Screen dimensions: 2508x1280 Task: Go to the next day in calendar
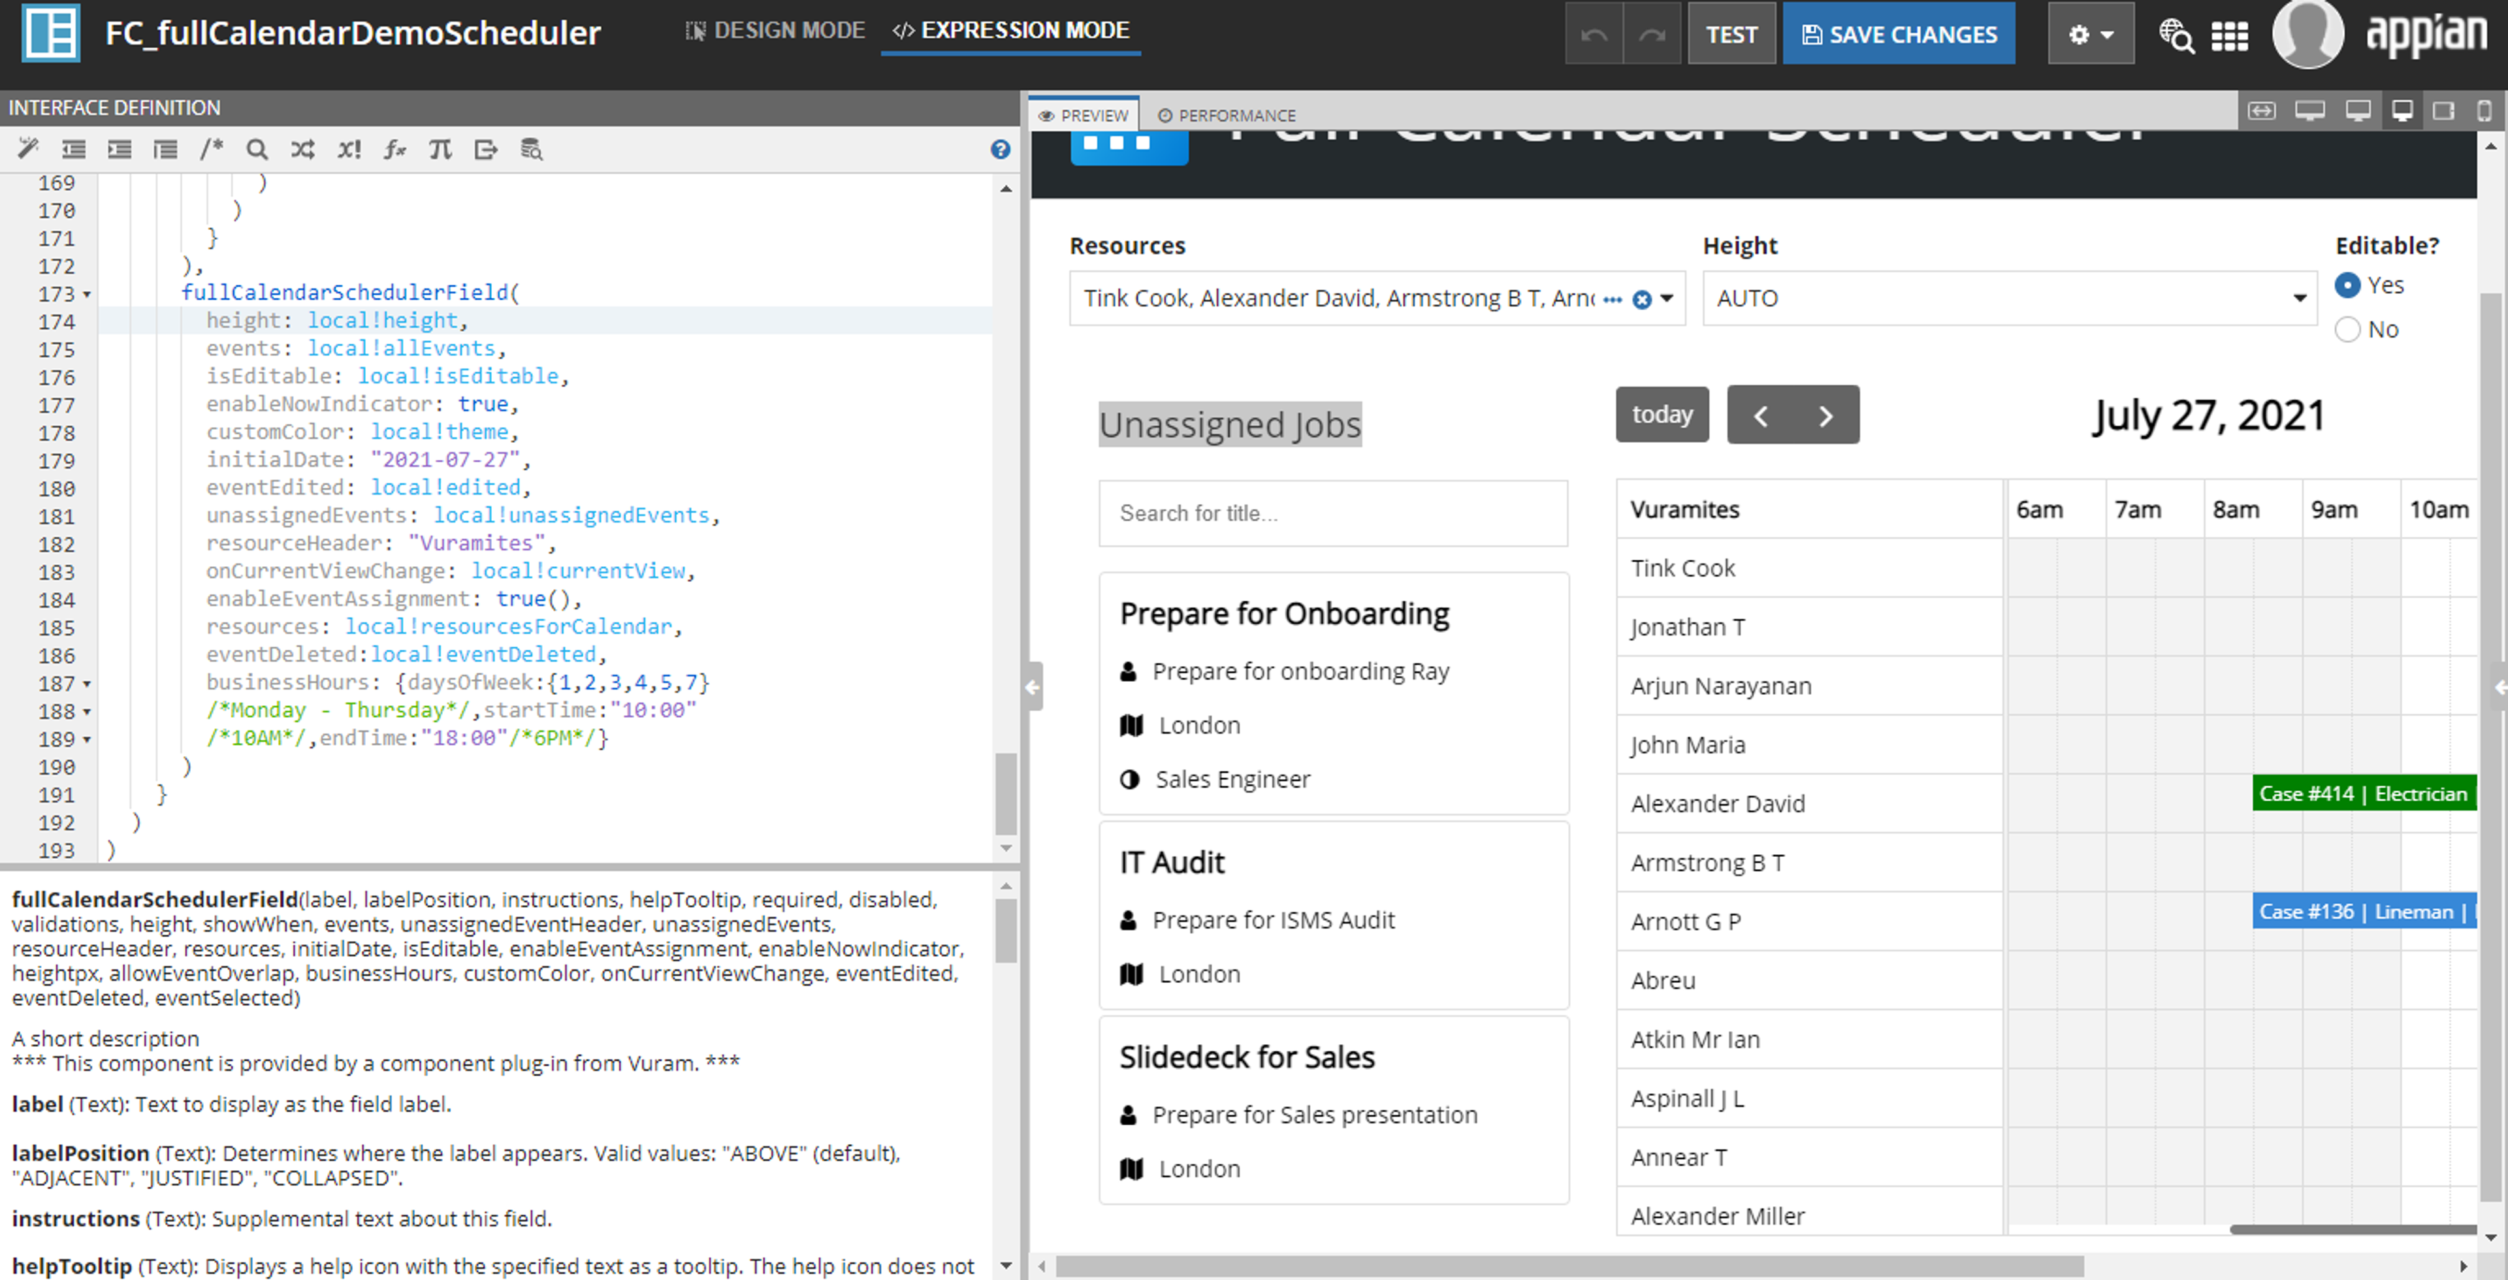point(1825,415)
